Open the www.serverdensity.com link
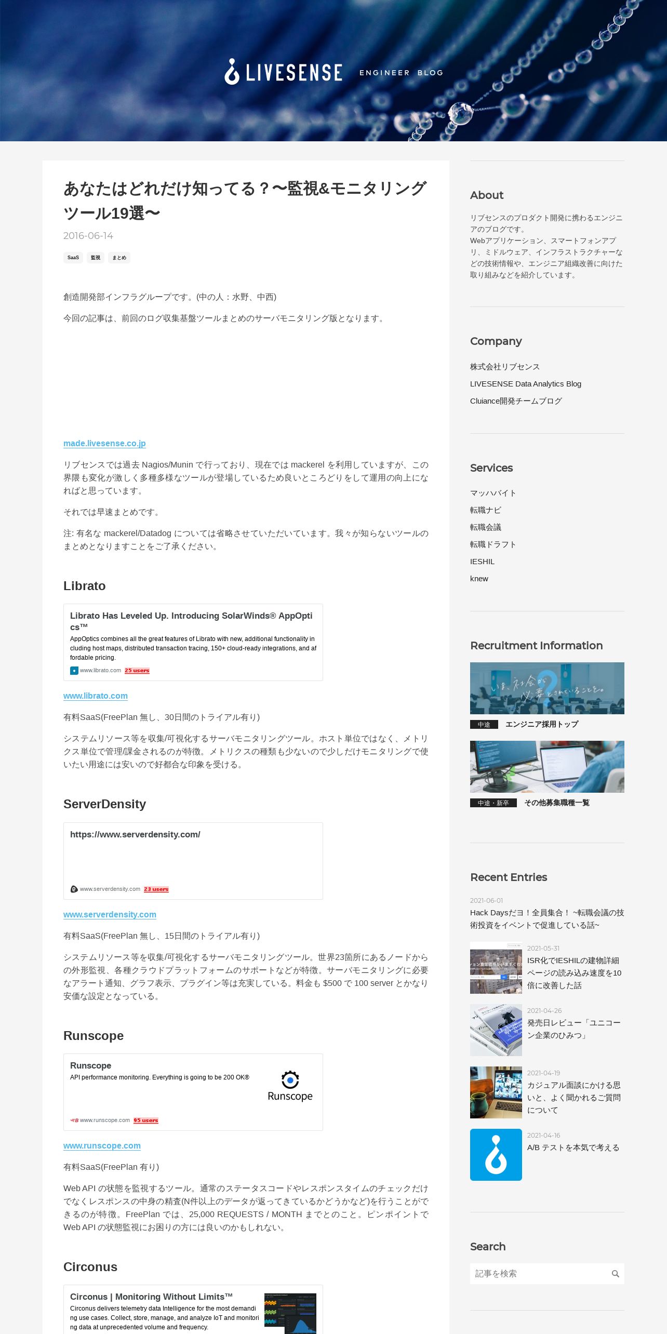667x1334 pixels. click(x=110, y=914)
